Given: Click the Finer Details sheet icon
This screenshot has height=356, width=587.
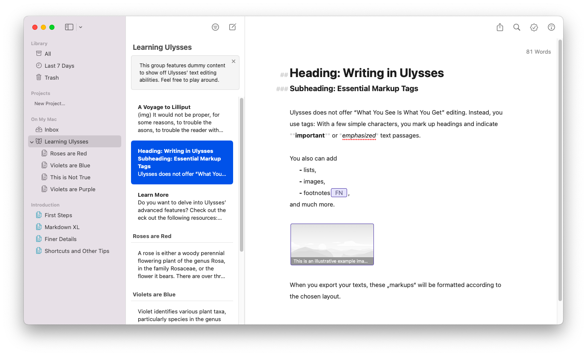Looking at the screenshot, I should [x=39, y=239].
